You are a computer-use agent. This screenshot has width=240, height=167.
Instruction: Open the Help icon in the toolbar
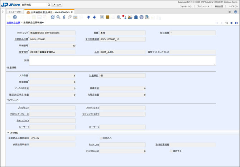point(15,17)
